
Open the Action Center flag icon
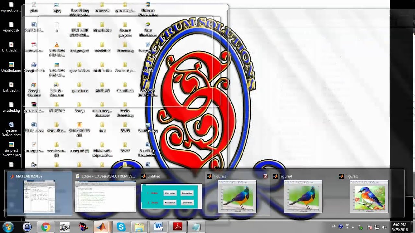click(369, 227)
